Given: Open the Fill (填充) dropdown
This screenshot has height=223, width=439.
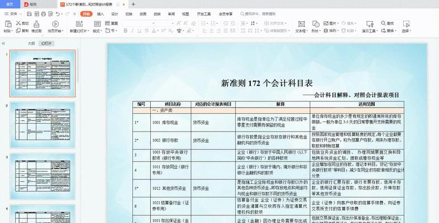Looking at the screenshot, I should pos(348,23).
